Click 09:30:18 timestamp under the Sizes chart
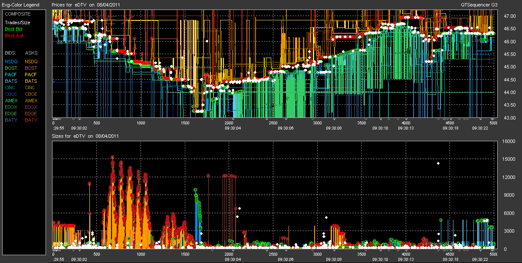Viewport: 522px width, 263px height. coord(451,260)
